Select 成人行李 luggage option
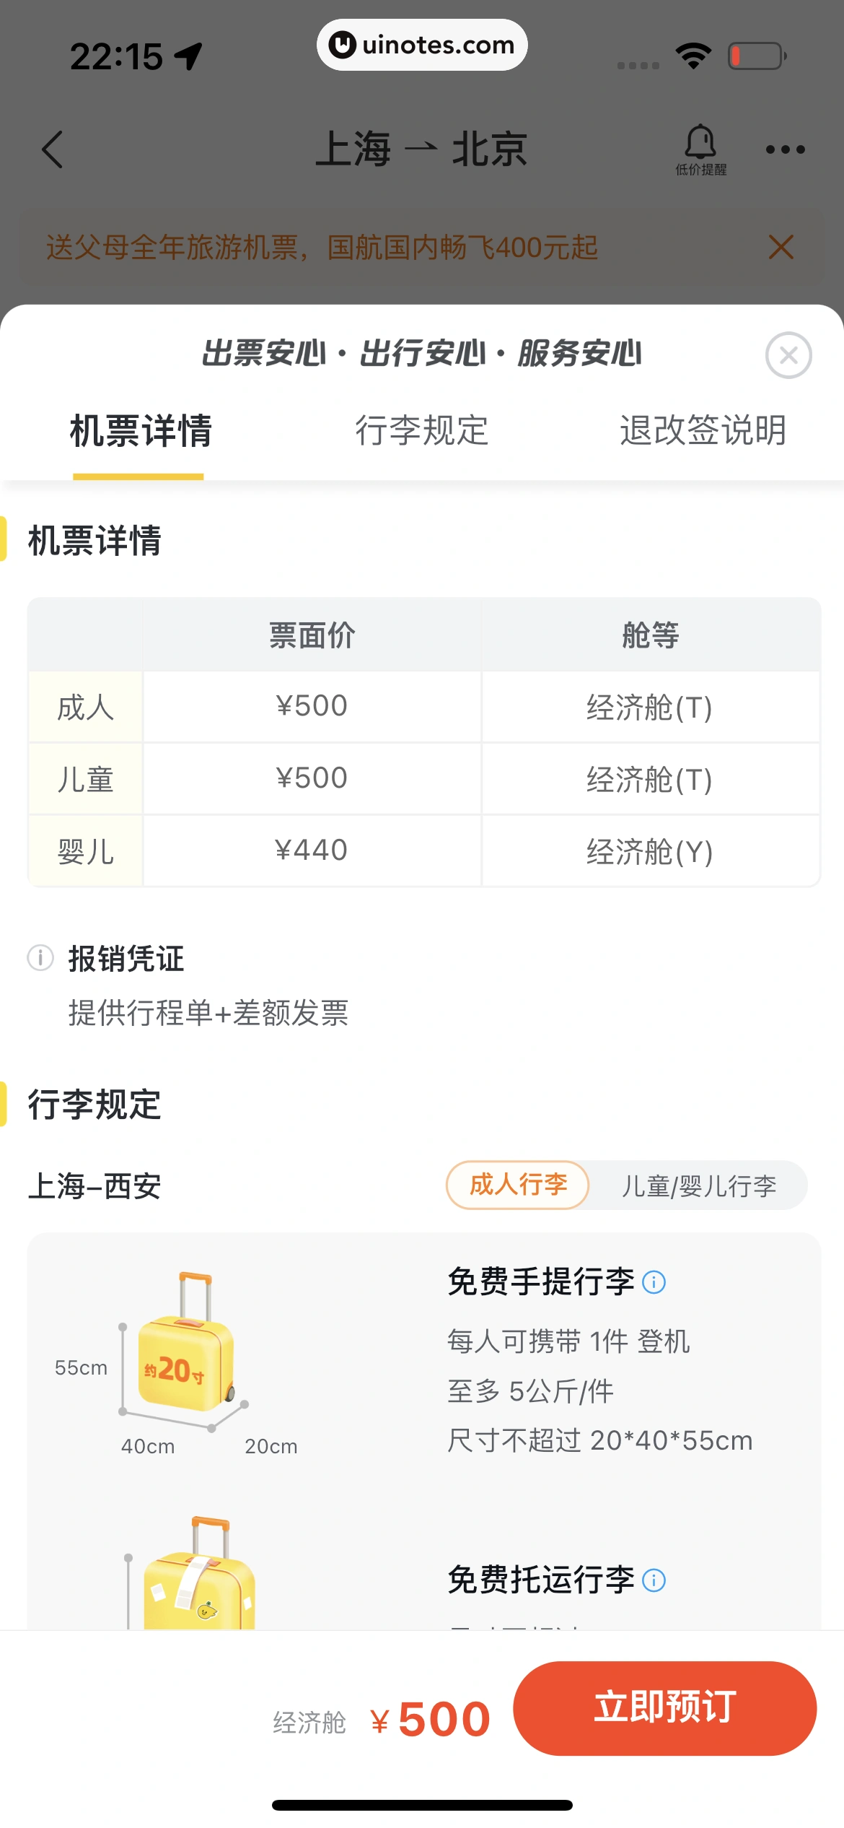Viewport: 844px width, 1828px height. pyautogui.click(x=518, y=1185)
